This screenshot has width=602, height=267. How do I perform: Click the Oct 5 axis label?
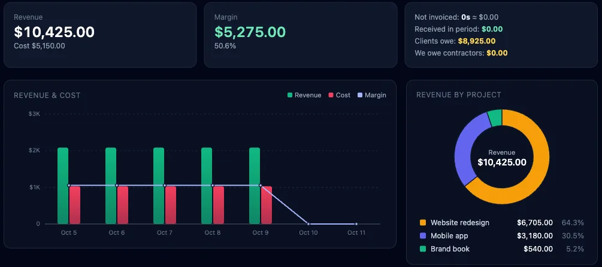coord(69,232)
